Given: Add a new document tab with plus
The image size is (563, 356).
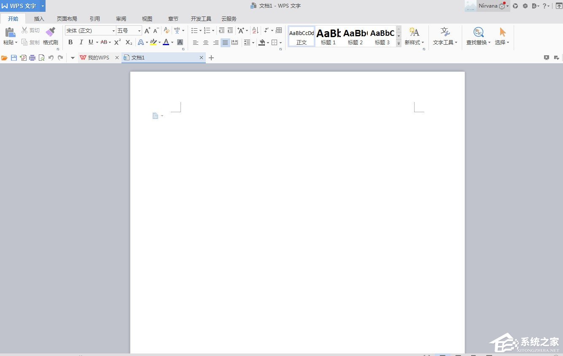Looking at the screenshot, I should 211,58.
